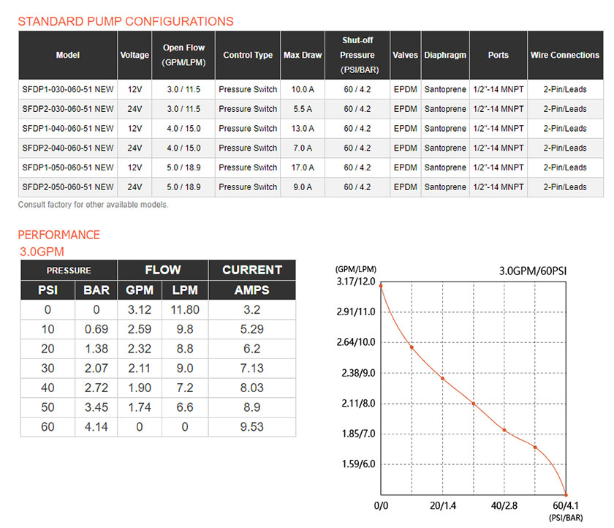The width and height of the screenshot is (614, 528).
Task: Select model SFDP1-040-060-51 NEW
Action: (68, 129)
